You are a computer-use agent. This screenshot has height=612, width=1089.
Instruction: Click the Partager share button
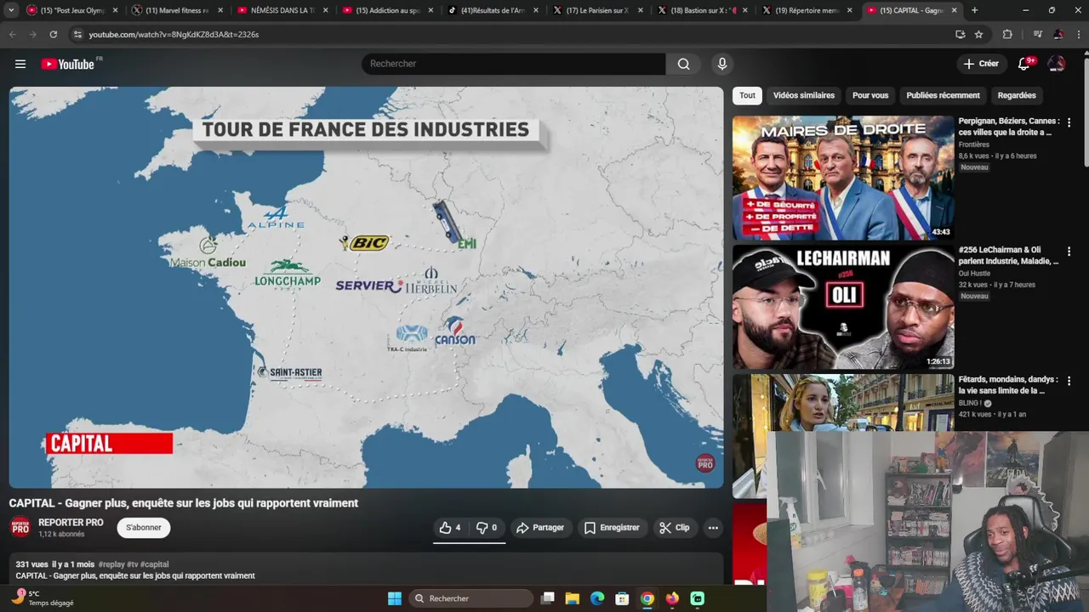point(540,528)
